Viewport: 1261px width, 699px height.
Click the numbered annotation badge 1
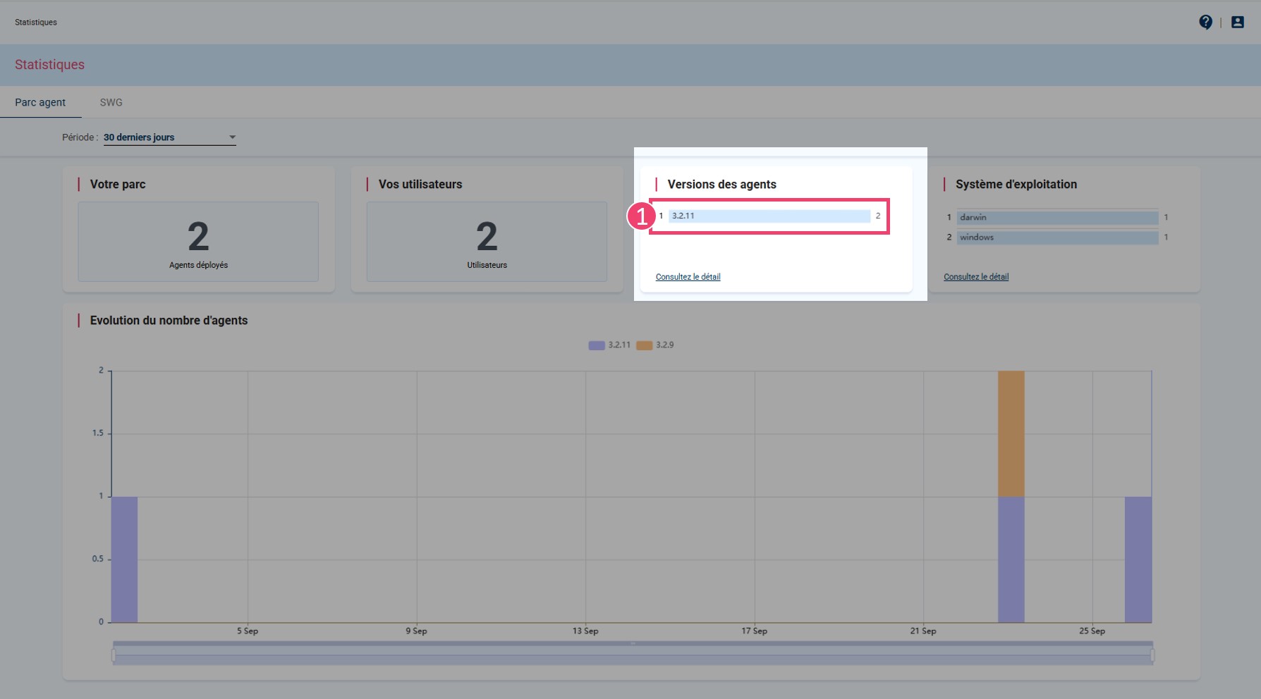tap(641, 216)
